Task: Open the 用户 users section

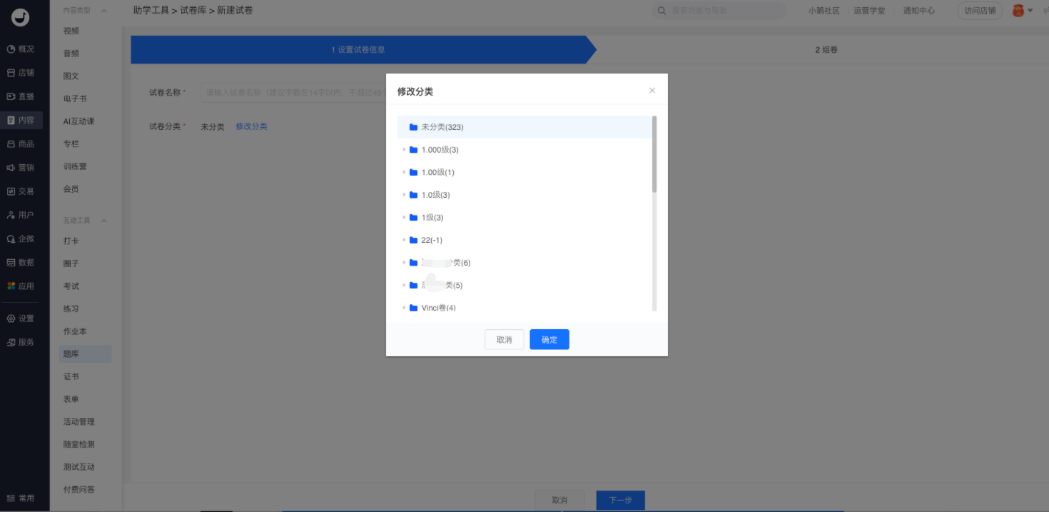Action: click(21, 215)
